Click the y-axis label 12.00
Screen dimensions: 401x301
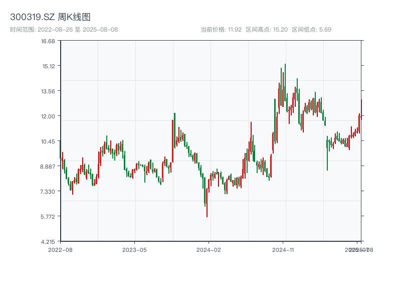pyautogui.click(x=48, y=116)
